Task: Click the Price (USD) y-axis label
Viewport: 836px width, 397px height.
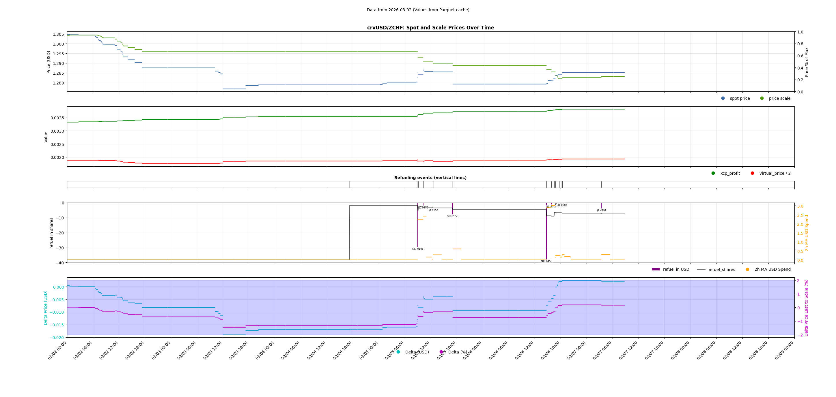Action: pos(49,62)
